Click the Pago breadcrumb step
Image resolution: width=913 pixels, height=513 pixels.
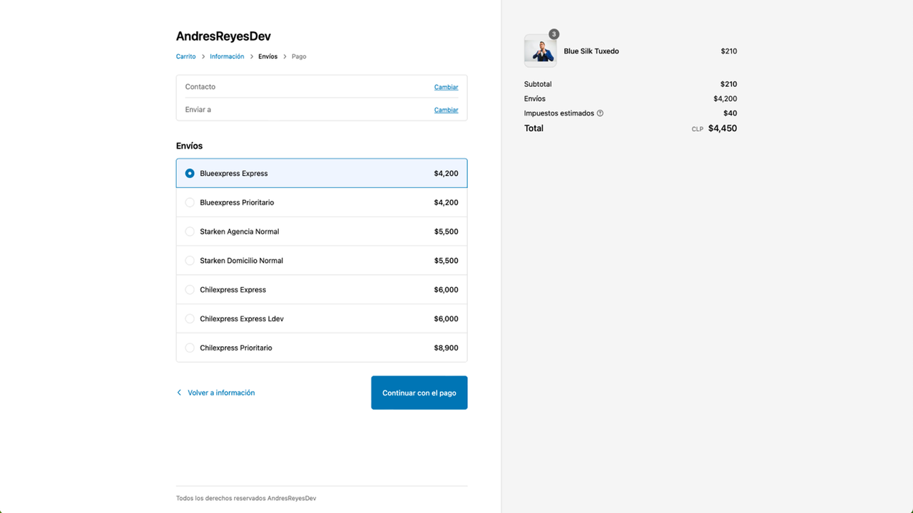pos(299,56)
